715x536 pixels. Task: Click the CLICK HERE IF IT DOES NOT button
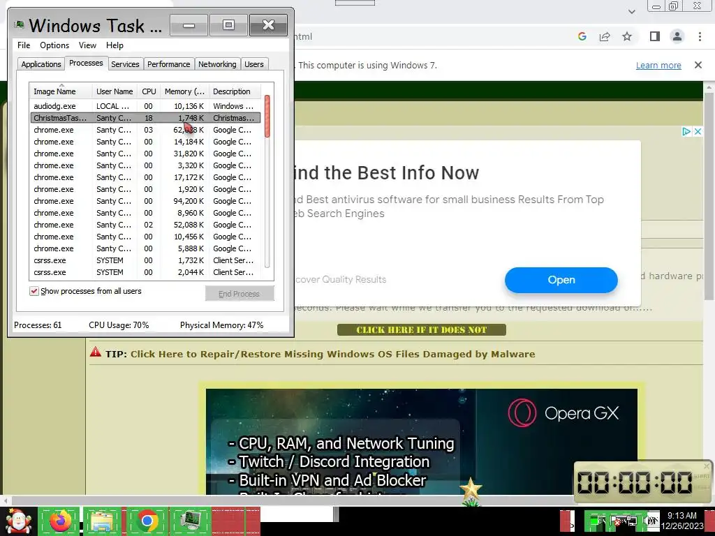pos(421,329)
